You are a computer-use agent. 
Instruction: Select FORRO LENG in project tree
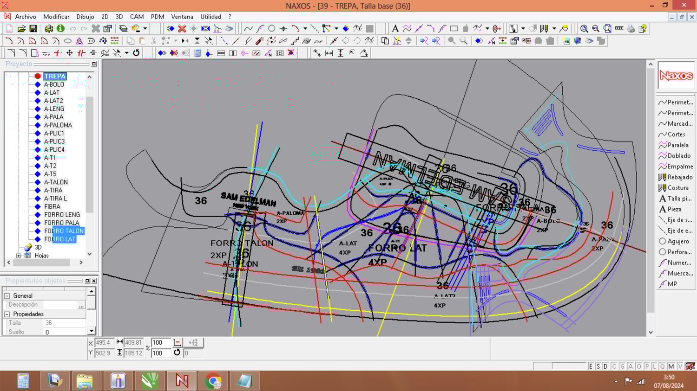pos(62,215)
